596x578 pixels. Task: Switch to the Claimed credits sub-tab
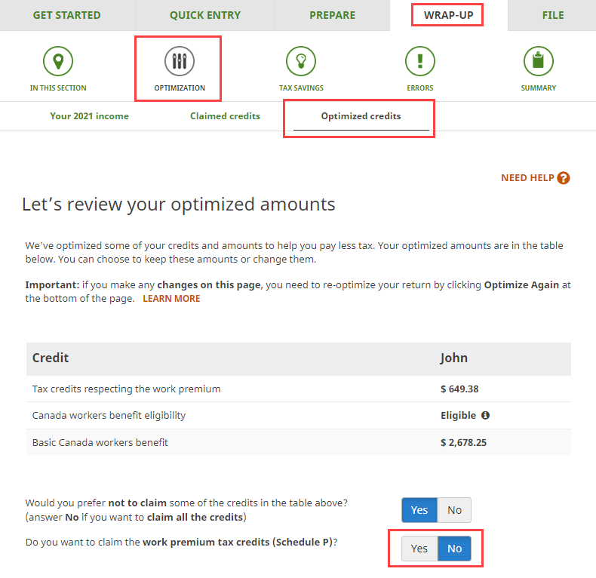[x=225, y=116]
